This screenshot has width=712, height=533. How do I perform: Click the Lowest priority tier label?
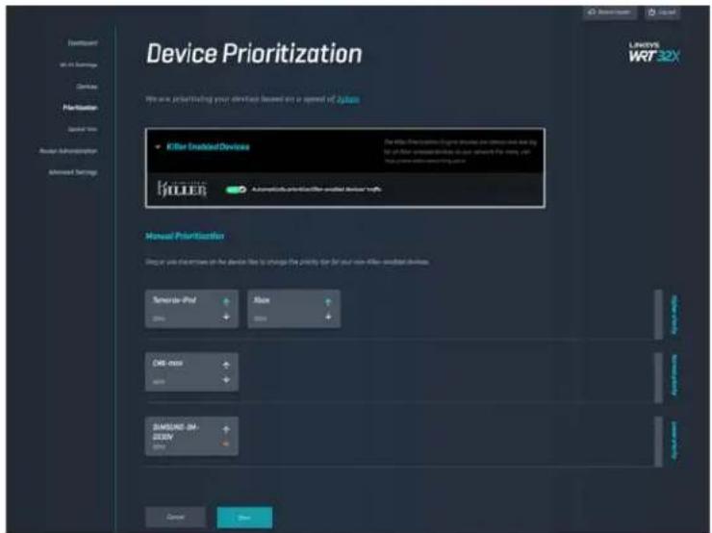674,440
